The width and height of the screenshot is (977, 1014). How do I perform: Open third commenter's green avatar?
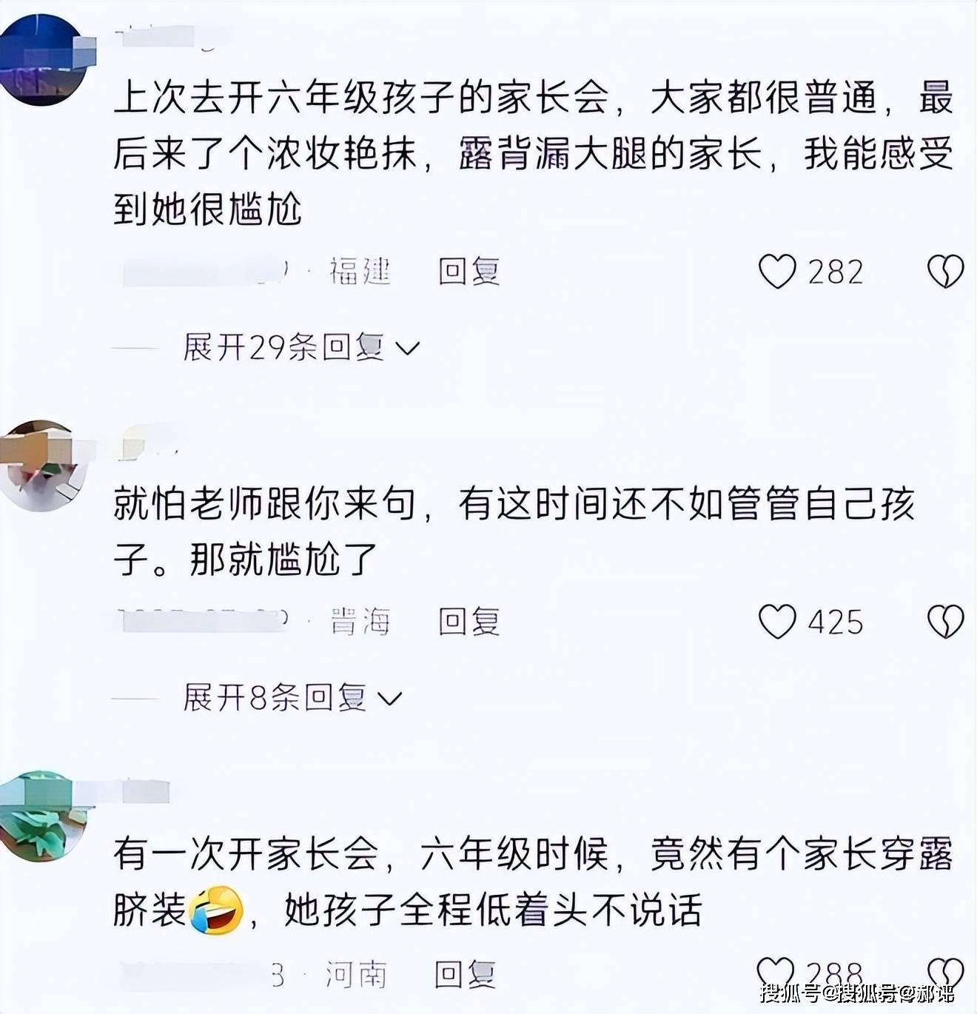[x=43, y=816]
